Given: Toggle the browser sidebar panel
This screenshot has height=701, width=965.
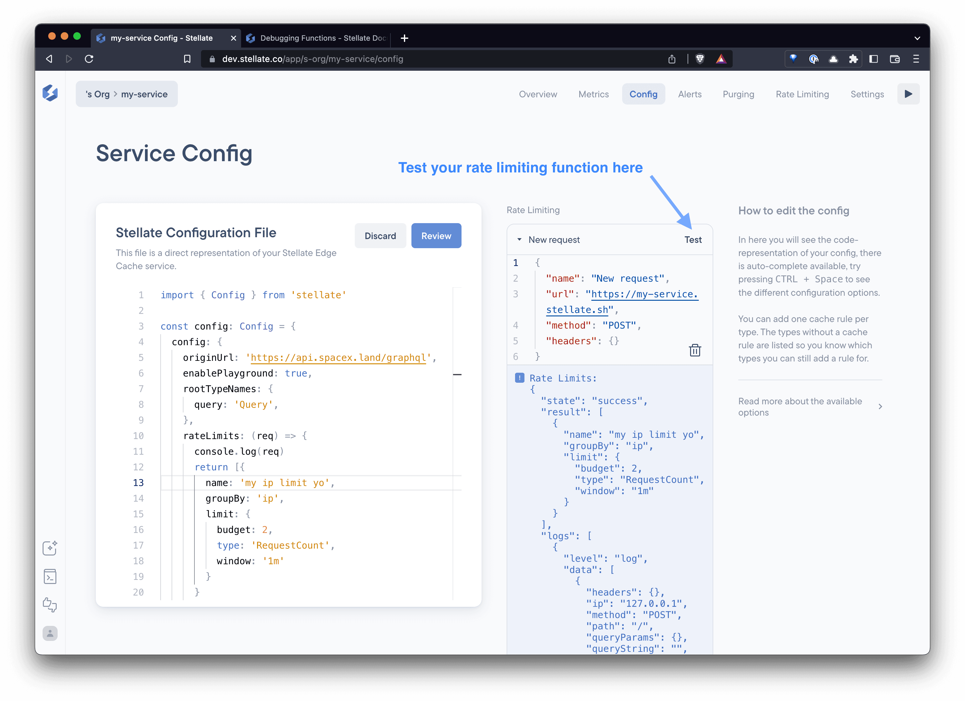Looking at the screenshot, I should point(874,59).
